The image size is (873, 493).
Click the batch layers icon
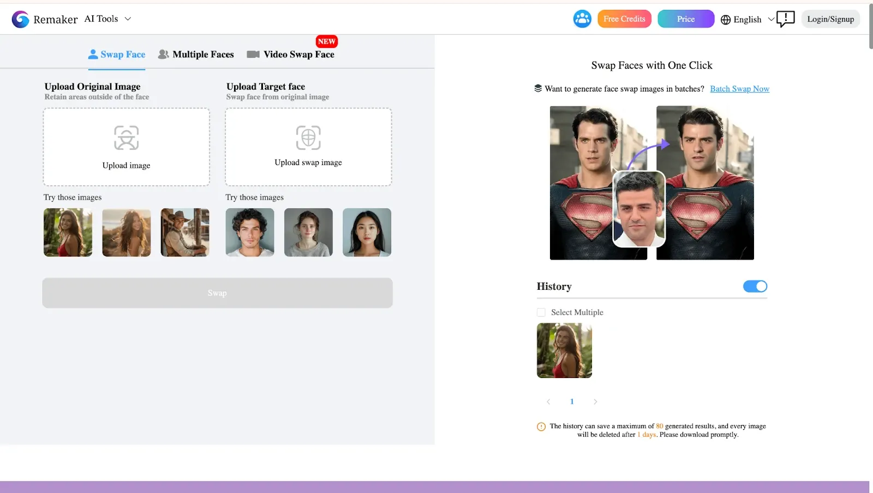[538, 88]
